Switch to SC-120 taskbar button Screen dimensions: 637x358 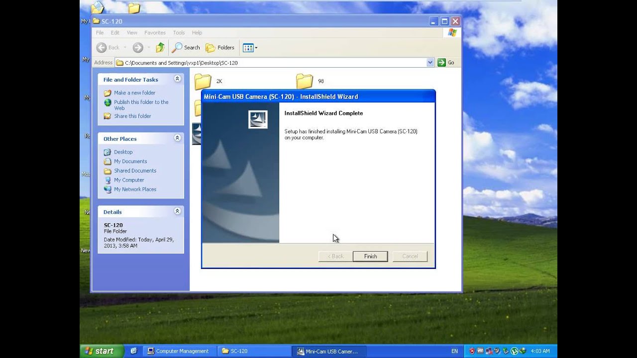(254, 351)
